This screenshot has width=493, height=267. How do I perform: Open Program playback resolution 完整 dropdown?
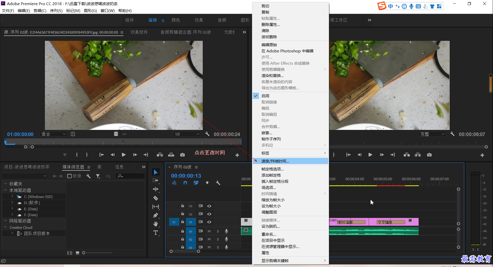(x=432, y=134)
